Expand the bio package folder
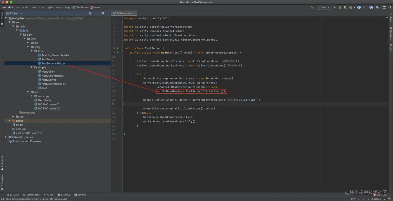The width and height of the screenshot is (393, 201). (x=28, y=43)
